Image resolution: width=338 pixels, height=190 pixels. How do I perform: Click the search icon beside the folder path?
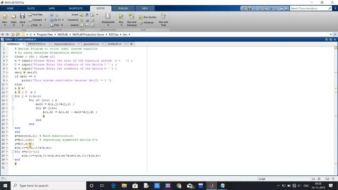[335, 34]
